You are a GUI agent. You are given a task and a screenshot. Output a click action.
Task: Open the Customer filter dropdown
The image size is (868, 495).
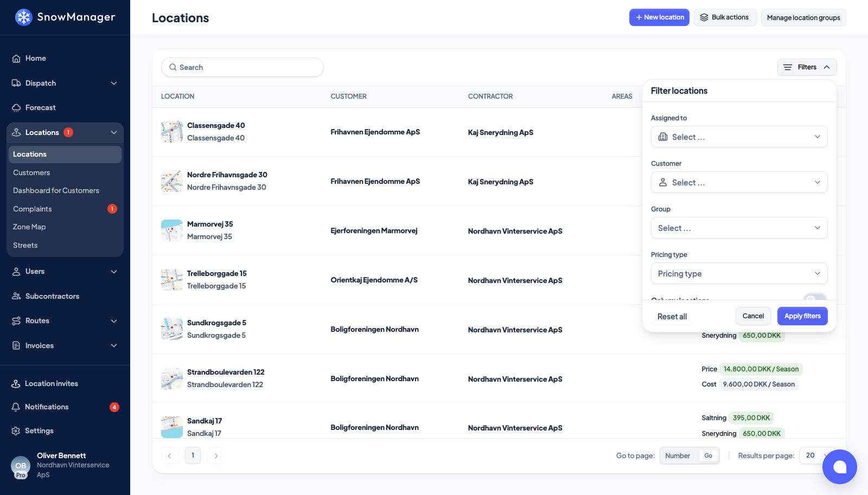click(x=739, y=182)
